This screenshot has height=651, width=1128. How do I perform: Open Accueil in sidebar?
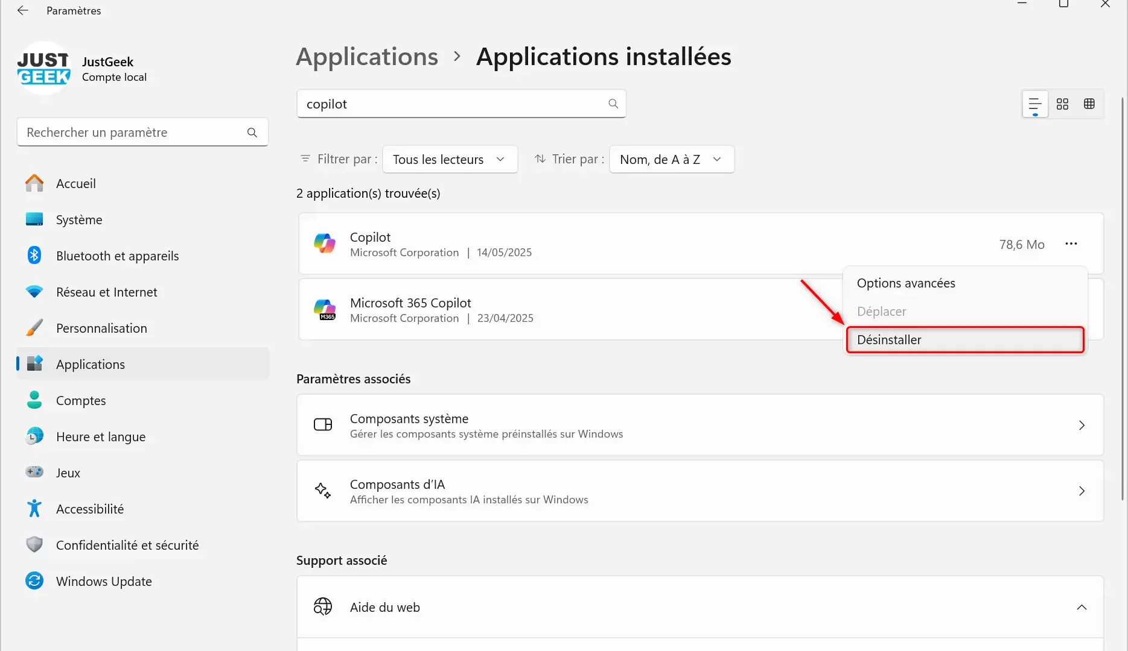[143, 183]
